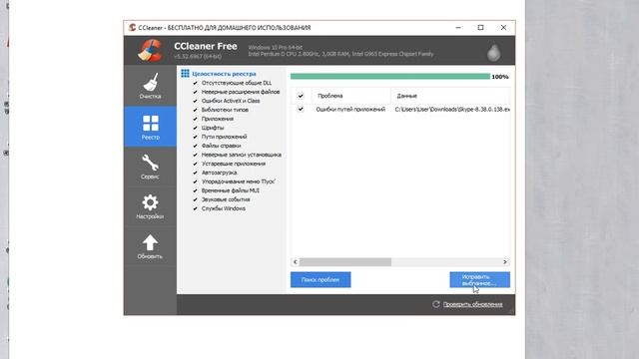Toggle Шрифты checkmark

coord(196,128)
